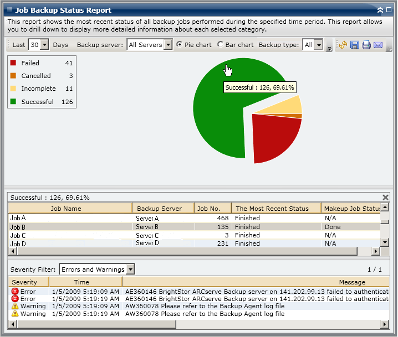Screen dimensions: 398x337
Task: Click the Save report floppy disk icon
Action: pyautogui.click(x=354, y=45)
